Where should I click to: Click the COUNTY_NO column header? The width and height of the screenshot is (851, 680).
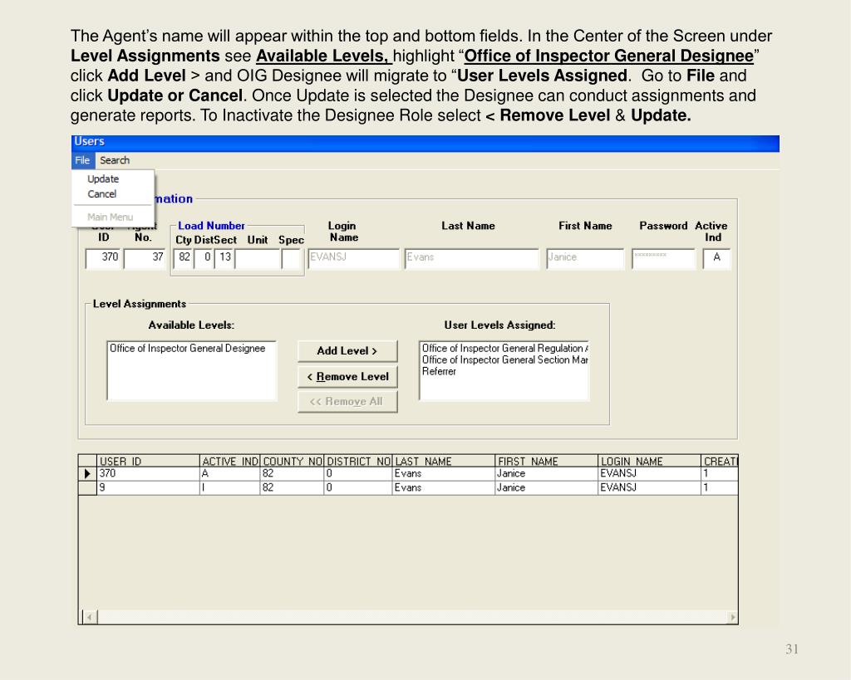(x=293, y=461)
